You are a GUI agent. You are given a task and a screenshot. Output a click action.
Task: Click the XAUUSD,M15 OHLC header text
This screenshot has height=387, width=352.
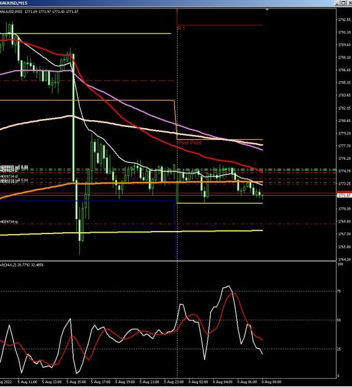pos(40,12)
